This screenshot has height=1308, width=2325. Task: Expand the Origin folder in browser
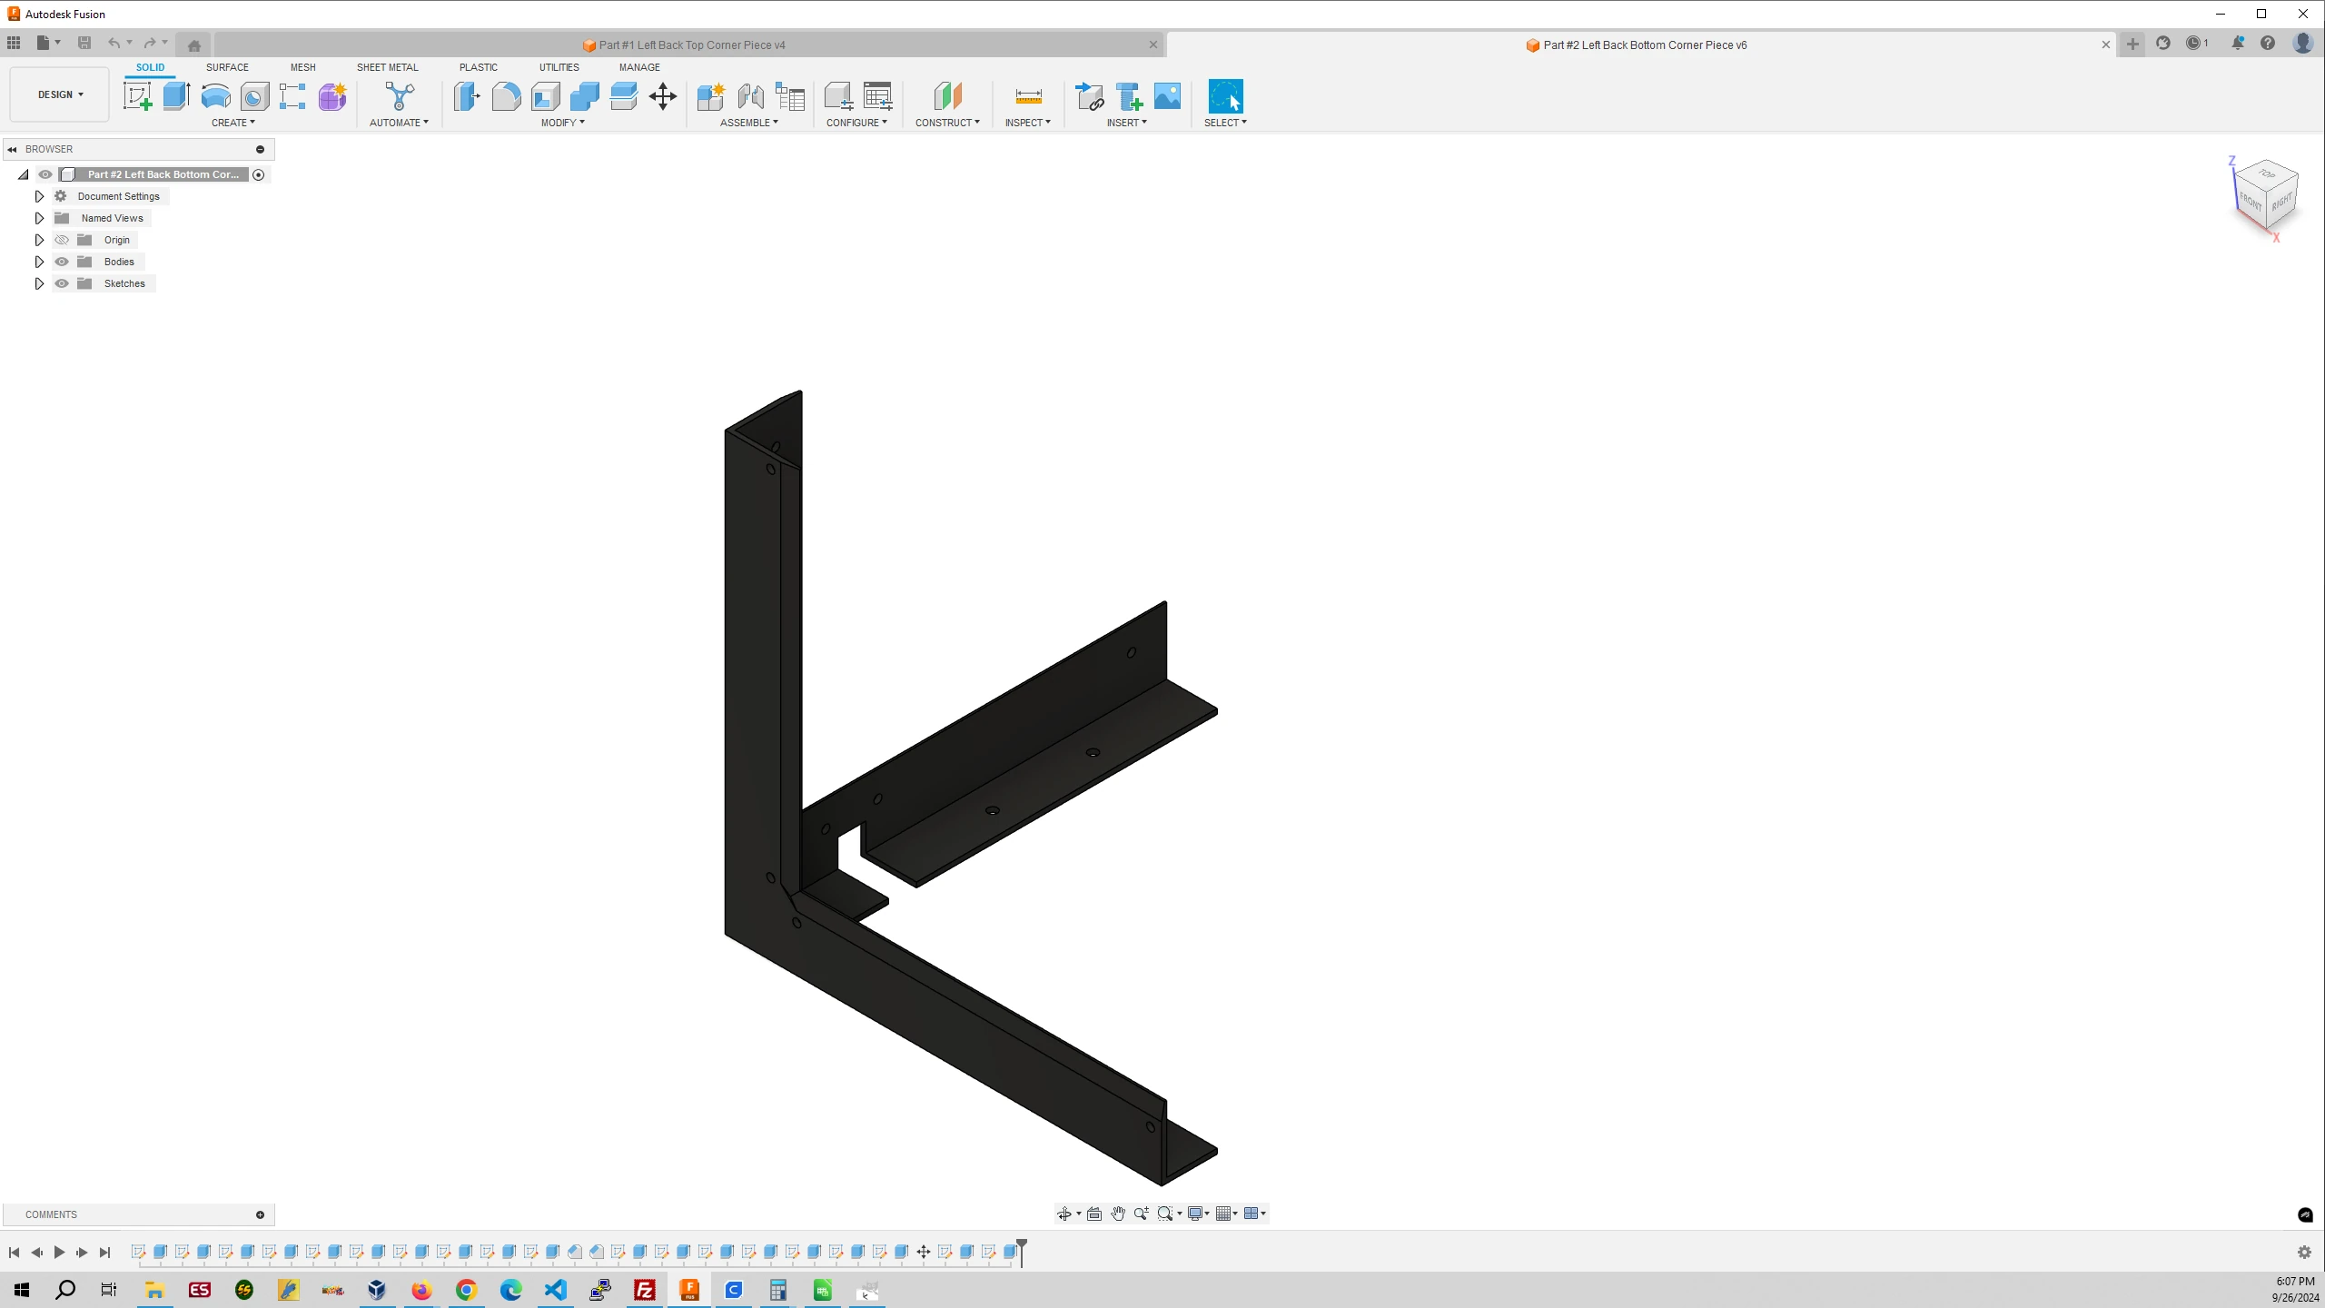pos(38,240)
